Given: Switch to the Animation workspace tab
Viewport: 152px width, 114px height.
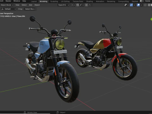Looking at the screenshot, I should 100,1.
